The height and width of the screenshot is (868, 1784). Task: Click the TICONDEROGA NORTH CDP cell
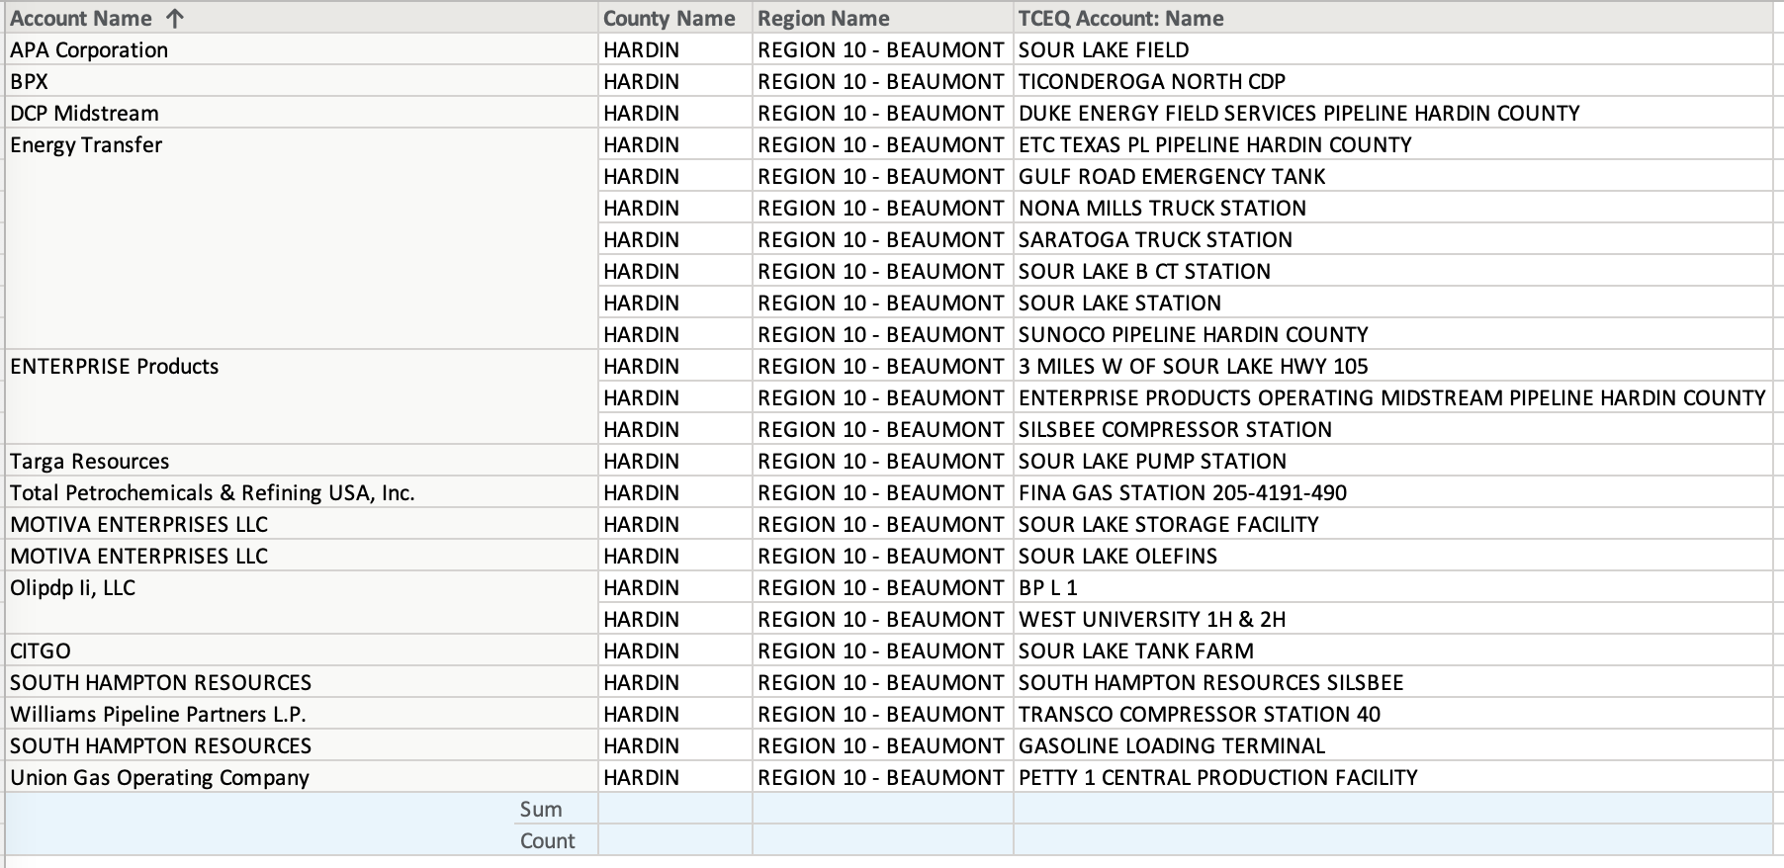1151,82
